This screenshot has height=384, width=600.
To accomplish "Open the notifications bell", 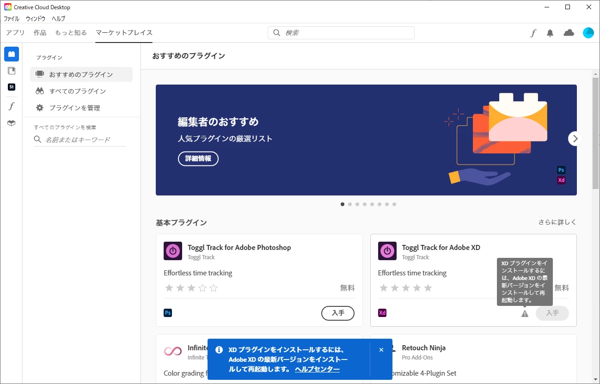I will click(550, 33).
